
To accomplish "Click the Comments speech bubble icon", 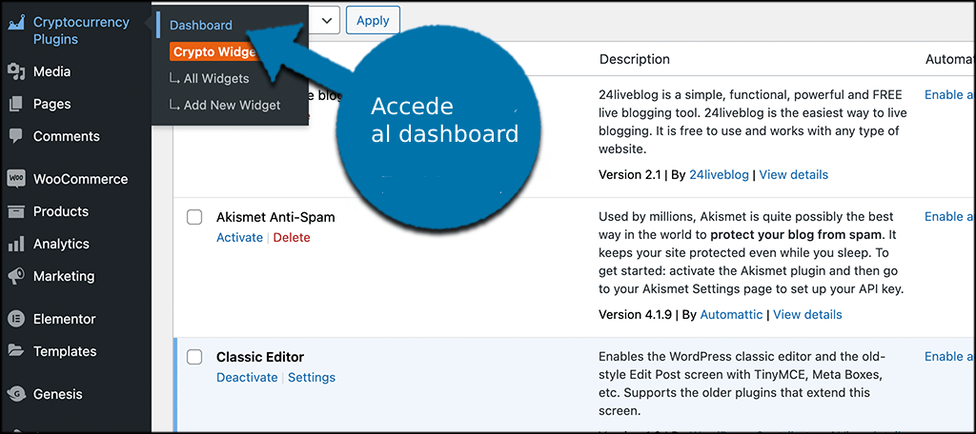I will pos(15,136).
